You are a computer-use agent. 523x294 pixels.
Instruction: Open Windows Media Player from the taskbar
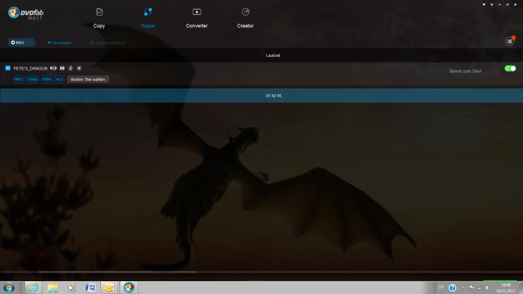[71, 288]
